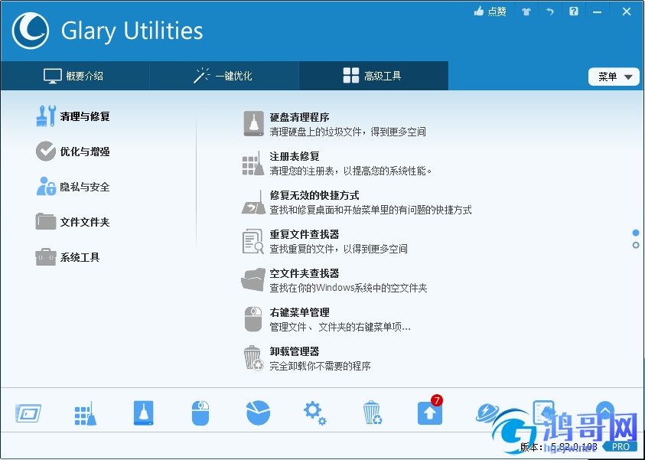The image size is (645, 460).
Task: Click the 硬盘清理程序 disk broom icon
Action: [253, 123]
